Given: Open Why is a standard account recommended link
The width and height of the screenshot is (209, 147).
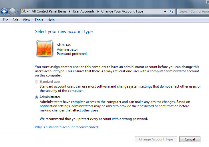Looking at the screenshot, I should (67, 127).
